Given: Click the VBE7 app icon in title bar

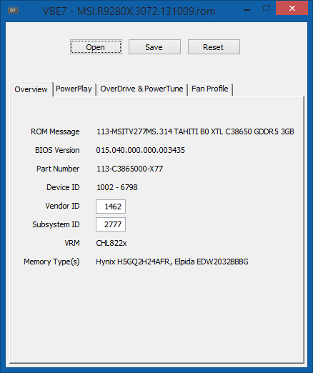Looking at the screenshot, I should 13,11.
